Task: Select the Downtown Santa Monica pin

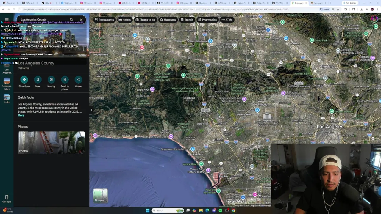Action: pyautogui.click(x=193, y=149)
